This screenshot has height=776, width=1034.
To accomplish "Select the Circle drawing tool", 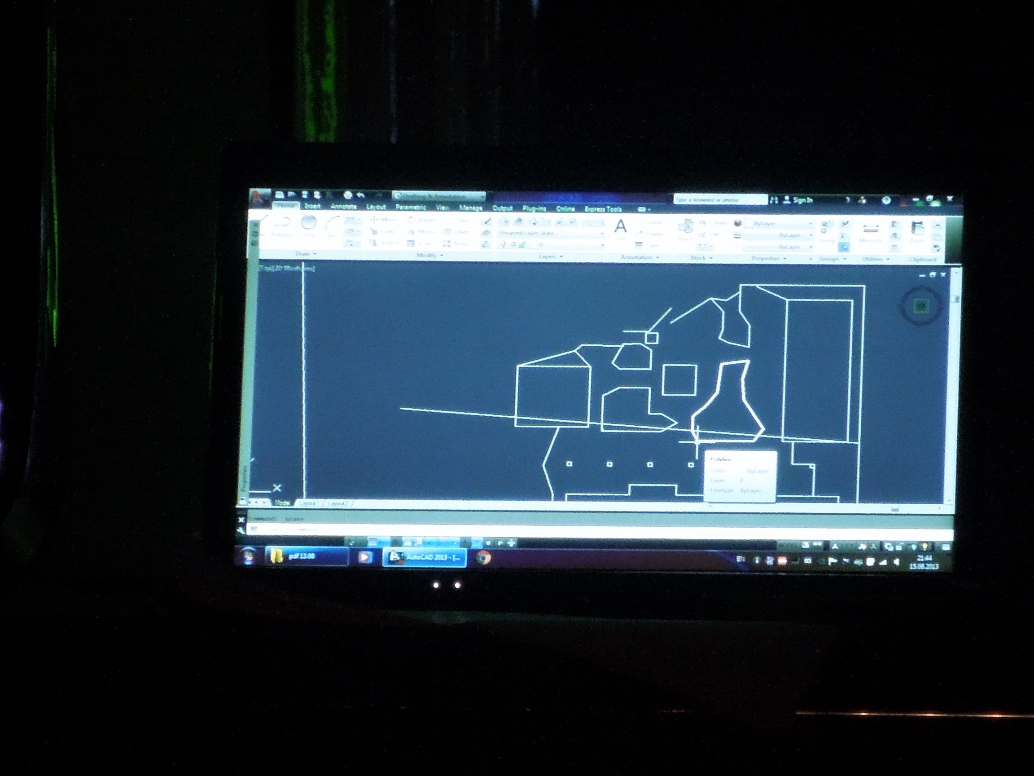I will [x=308, y=224].
